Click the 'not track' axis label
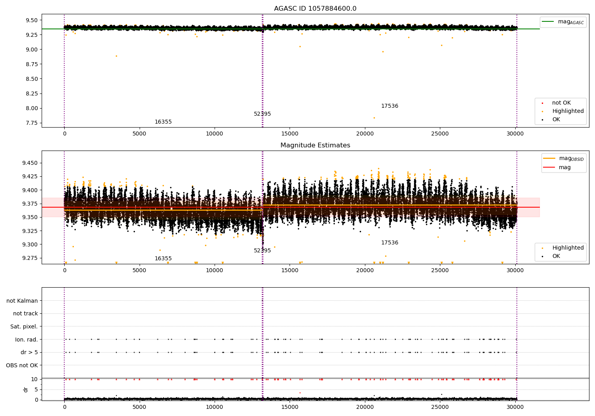Screen dimensions: 595x416 pyautogui.click(x=25, y=314)
